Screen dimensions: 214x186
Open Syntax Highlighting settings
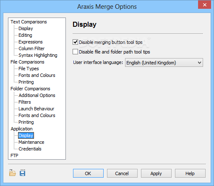(x=38, y=55)
